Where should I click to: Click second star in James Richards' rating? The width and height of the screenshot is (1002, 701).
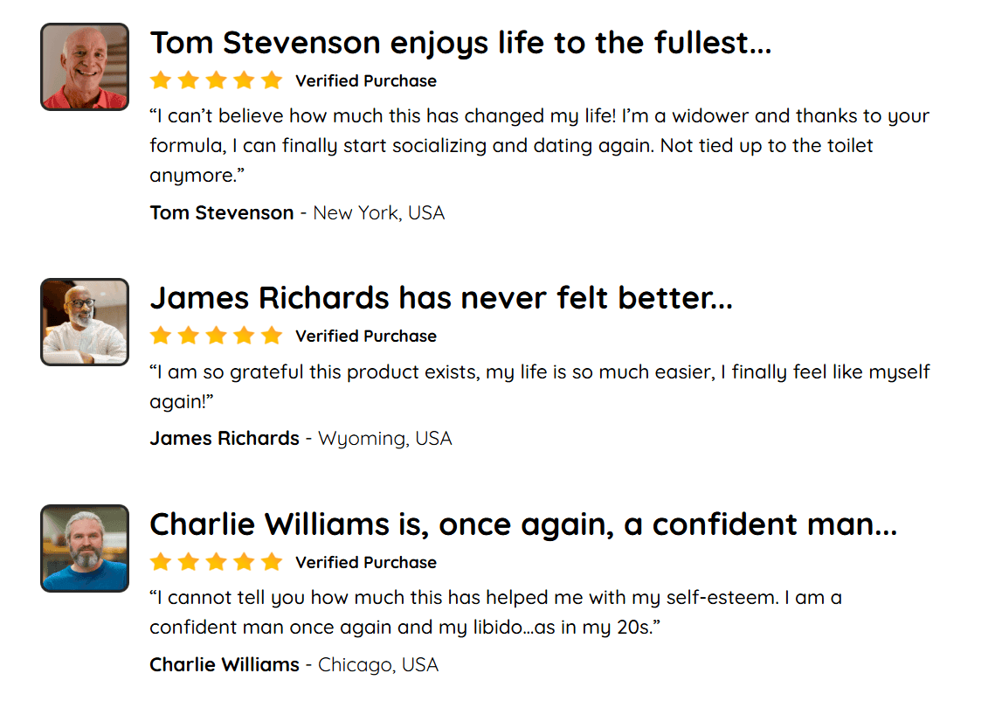coord(188,336)
